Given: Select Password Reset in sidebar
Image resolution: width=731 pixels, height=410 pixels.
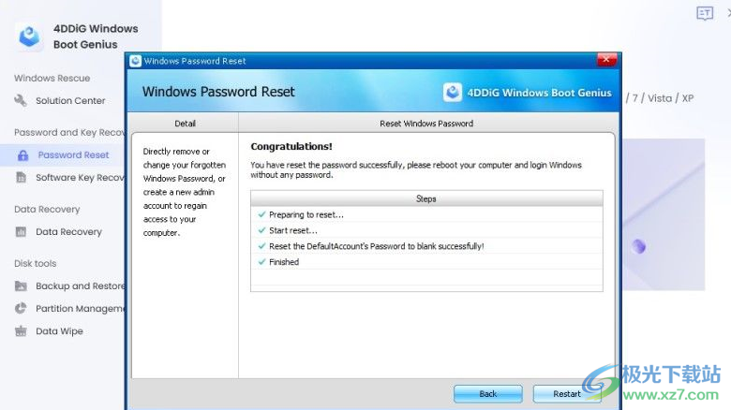Looking at the screenshot, I should (73, 154).
